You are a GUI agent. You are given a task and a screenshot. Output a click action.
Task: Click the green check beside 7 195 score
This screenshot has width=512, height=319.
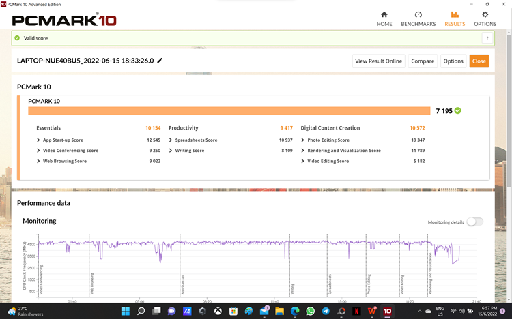[458, 111]
